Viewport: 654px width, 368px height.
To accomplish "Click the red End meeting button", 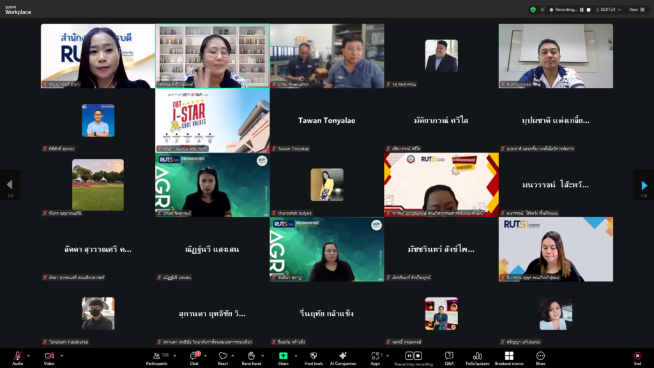I will point(637,356).
